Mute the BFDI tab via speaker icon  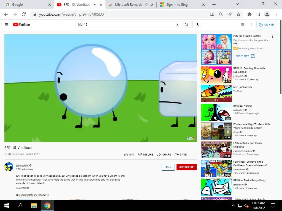click(95, 5)
